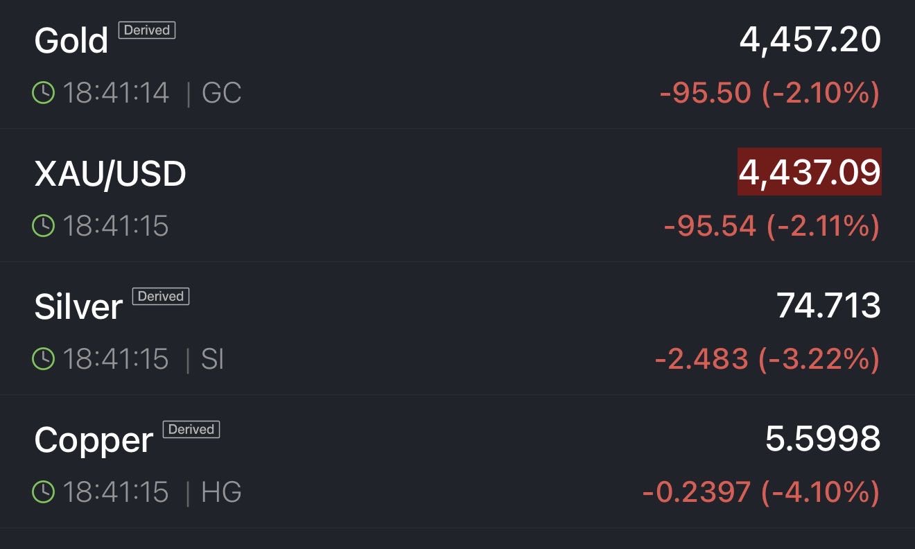Click the clock icon in Gold row
Screen dimensions: 915x549
pyautogui.click(x=44, y=93)
